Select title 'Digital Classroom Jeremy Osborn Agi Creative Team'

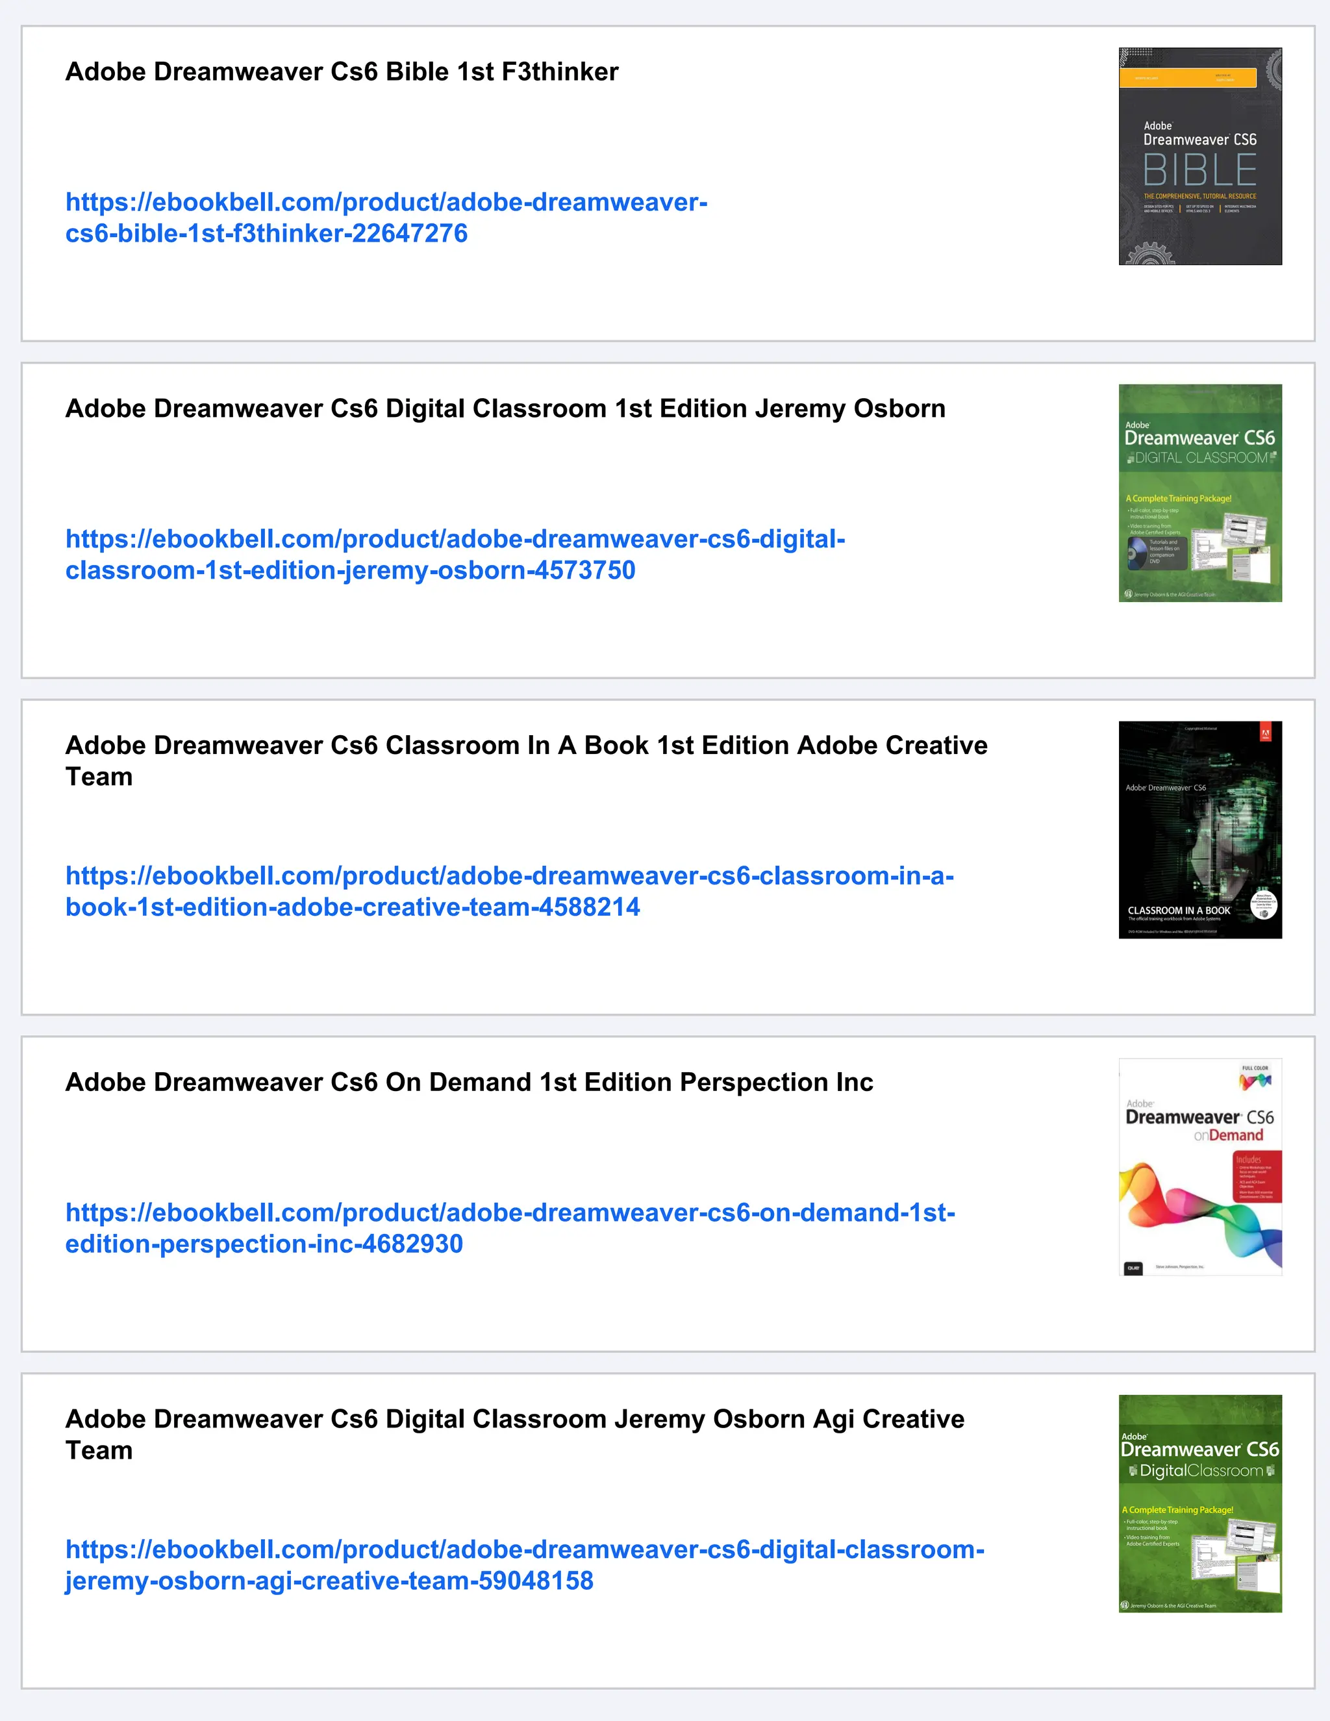(515, 1435)
